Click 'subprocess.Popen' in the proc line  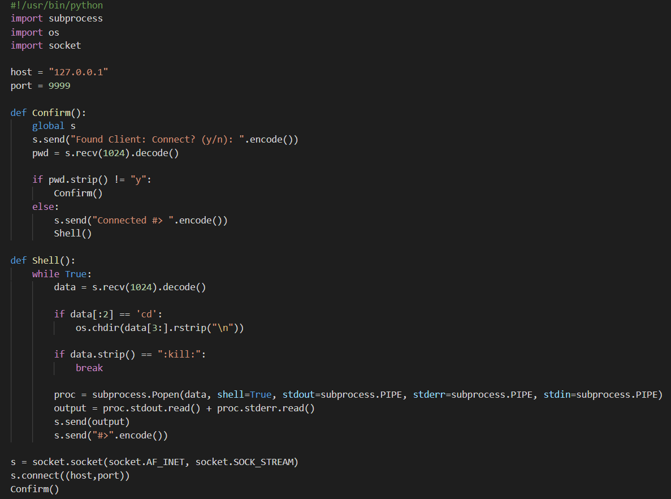pyautogui.click(x=136, y=394)
